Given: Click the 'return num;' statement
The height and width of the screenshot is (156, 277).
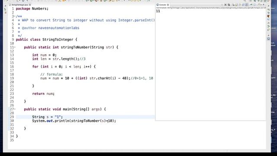Looking at the screenshot, I should coord(43,94).
